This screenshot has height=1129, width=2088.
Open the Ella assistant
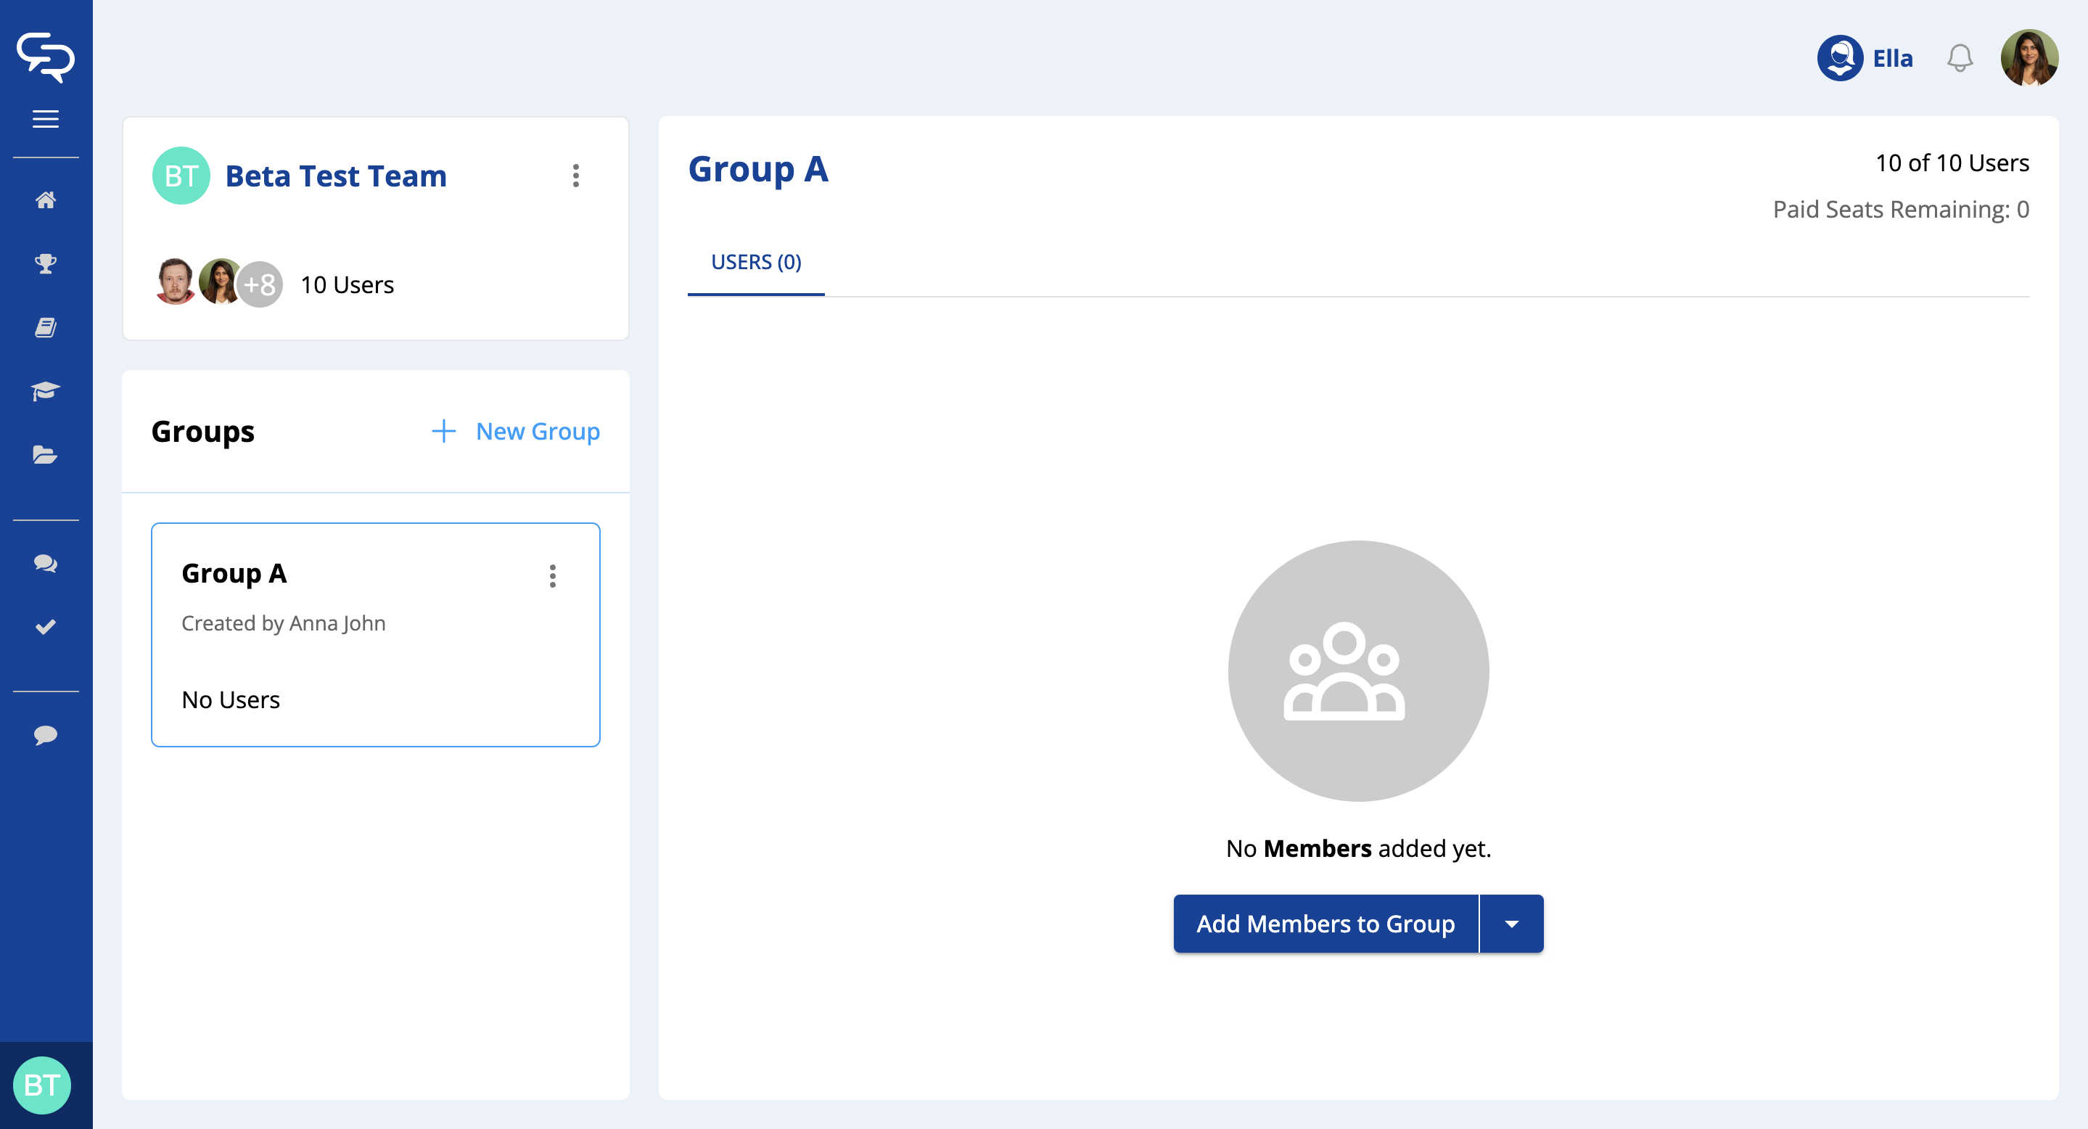pyautogui.click(x=1865, y=58)
